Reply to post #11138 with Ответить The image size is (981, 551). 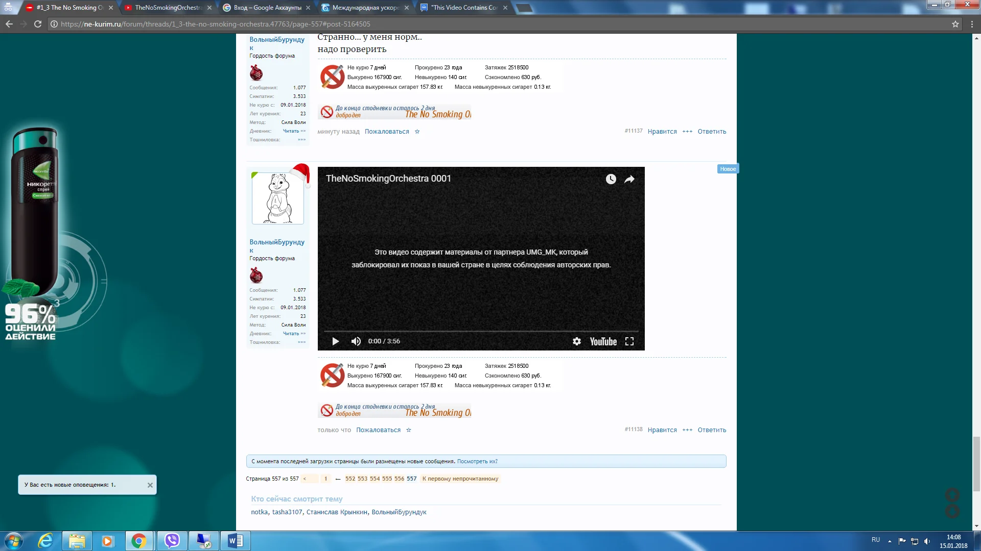[711, 430]
